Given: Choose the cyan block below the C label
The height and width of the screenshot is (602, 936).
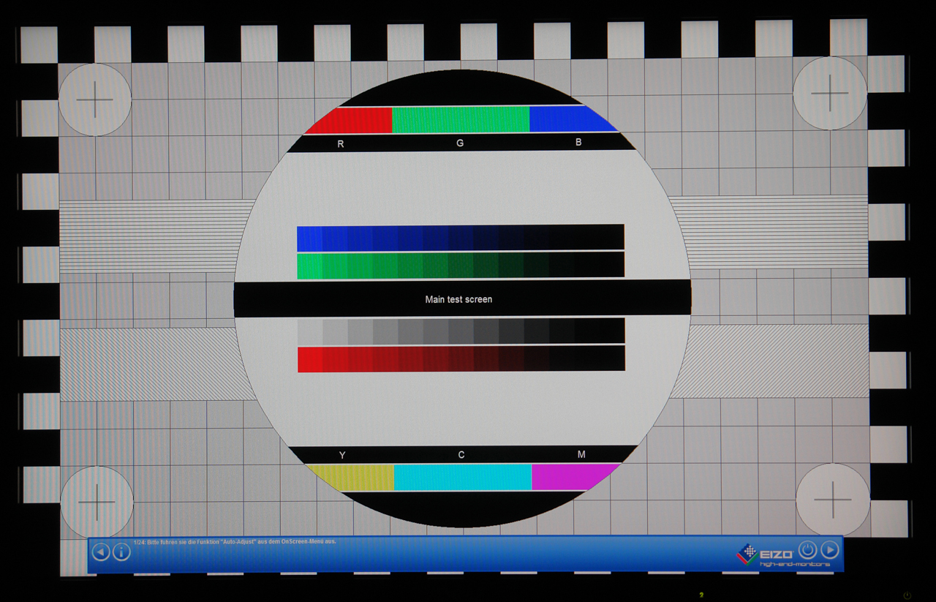Looking at the screenshot, I should point(462,477).
